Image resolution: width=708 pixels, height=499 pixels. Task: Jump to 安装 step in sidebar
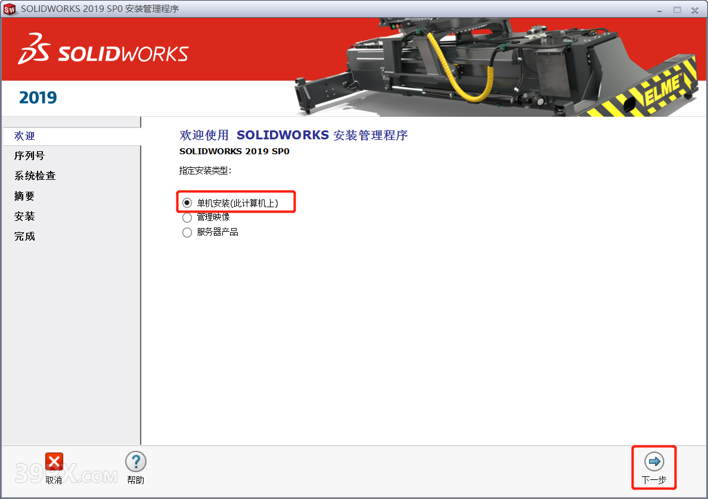[24, 216]
